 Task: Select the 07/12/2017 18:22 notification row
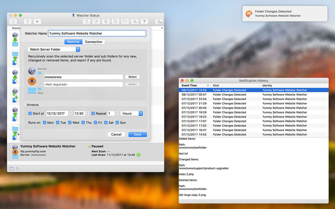point(254,117)
